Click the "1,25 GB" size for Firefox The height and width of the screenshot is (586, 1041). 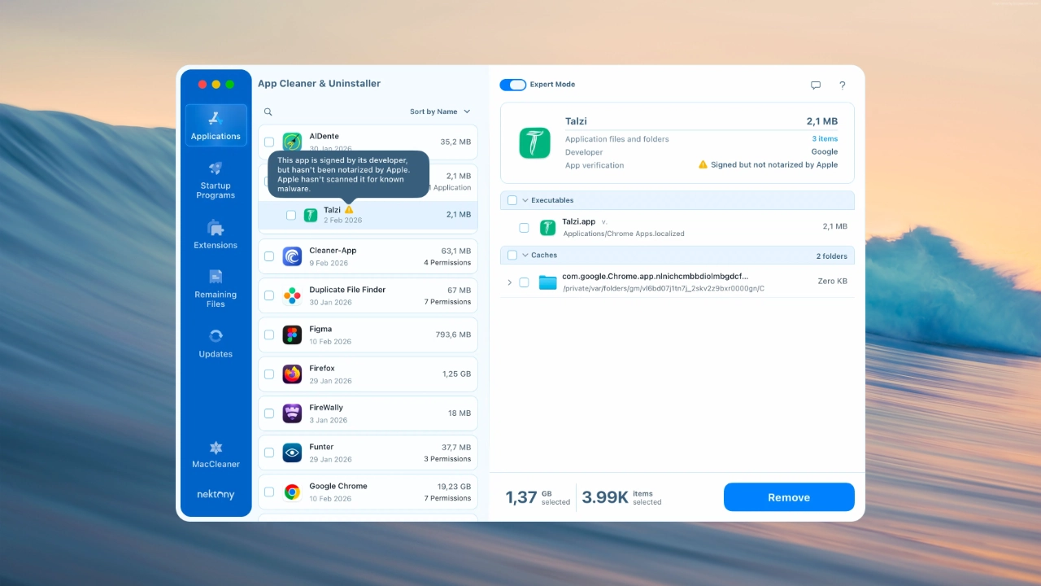click(x=457, y=374)
